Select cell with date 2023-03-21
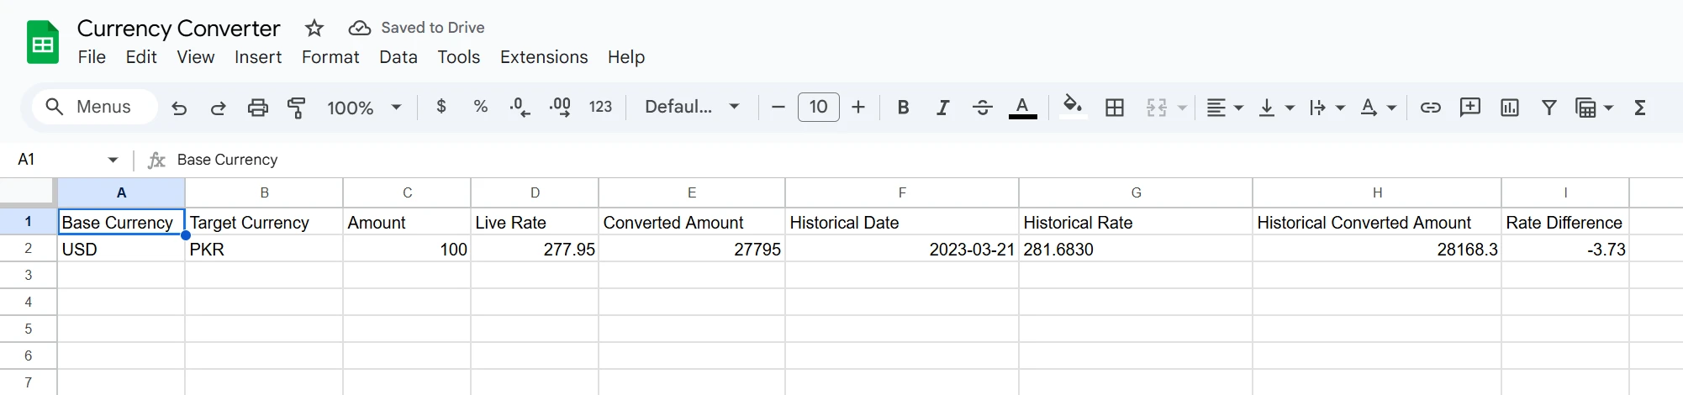Image resolution: width=1683 pixels, height=395 pixels. tap(902, 249)
